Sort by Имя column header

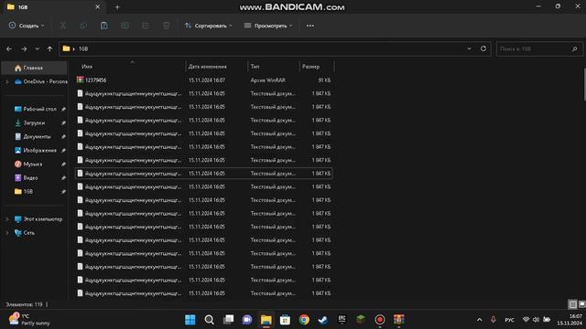click(x=87, y=67)
